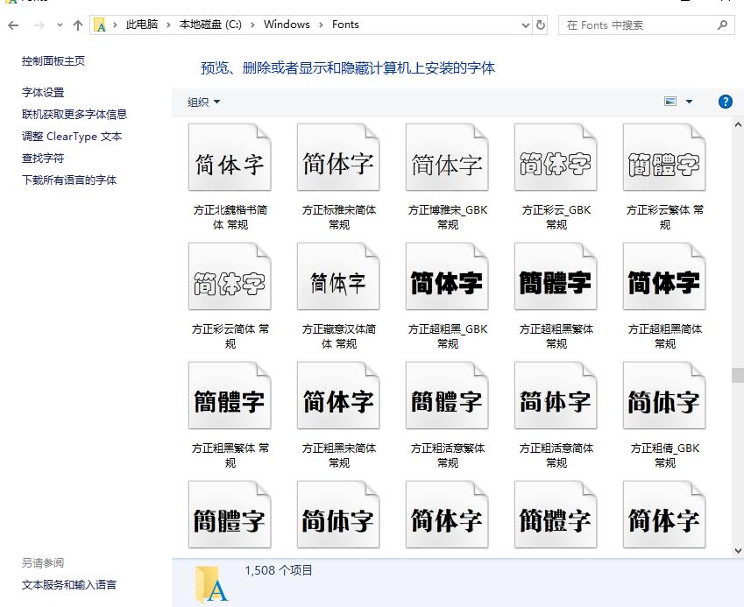Expand chevron after Windows in path
Screen dimensions: 744x607
pos(321,25)
